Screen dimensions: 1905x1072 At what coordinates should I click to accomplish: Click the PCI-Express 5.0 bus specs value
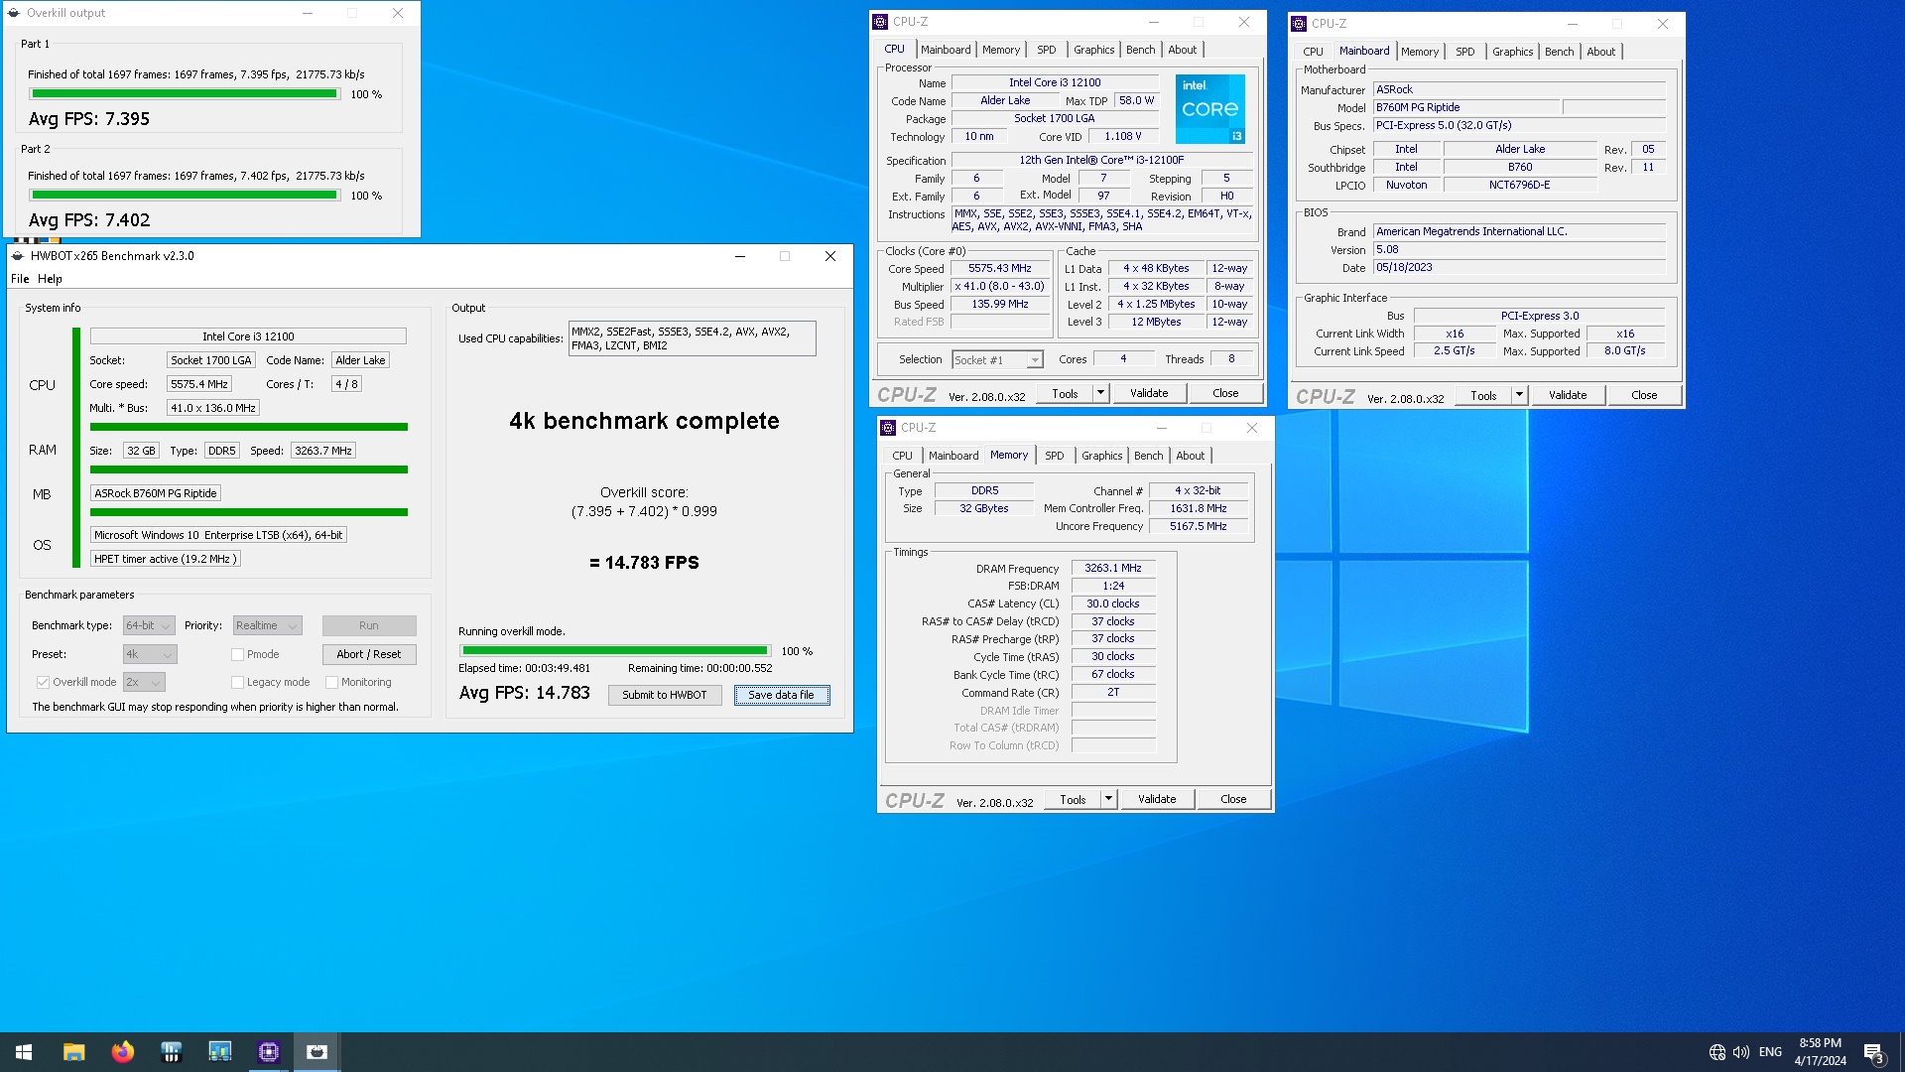1519,125
